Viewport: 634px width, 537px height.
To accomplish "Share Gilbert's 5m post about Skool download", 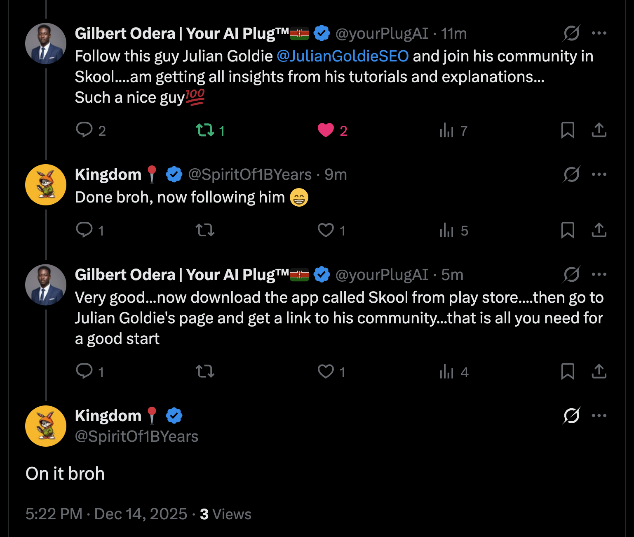I will [x=599, y=371].
